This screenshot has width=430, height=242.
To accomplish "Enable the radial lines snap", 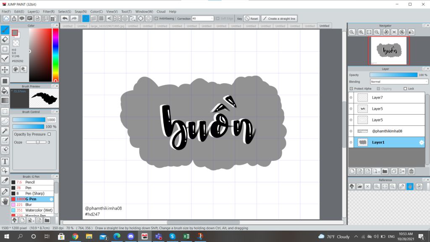I will [117, 18].
